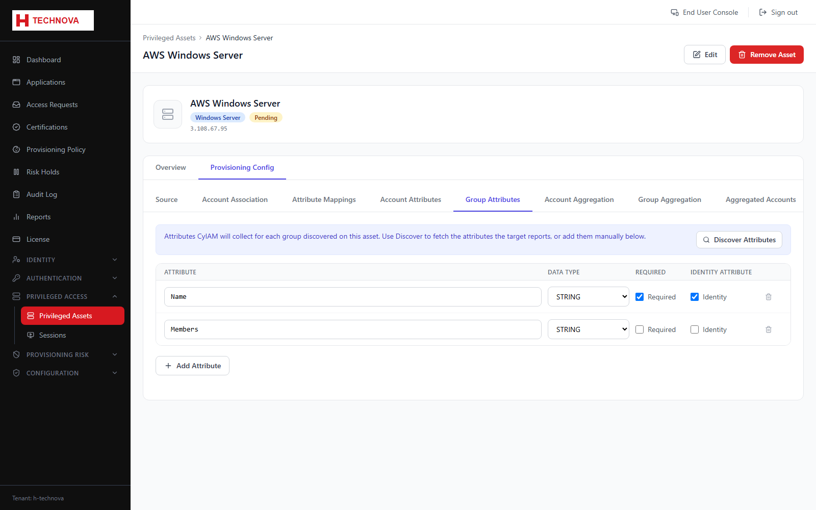Select the Group Attributes sub-tab
Screen dimensions: 816x510
coord(493,199)
